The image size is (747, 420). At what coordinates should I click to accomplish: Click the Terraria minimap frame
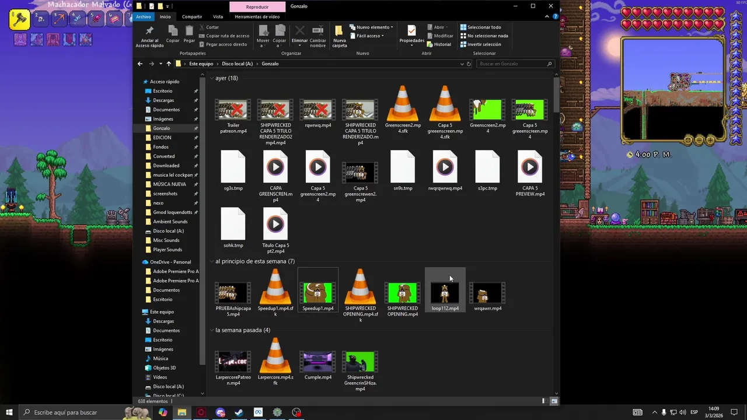click(x=672, y=90)
